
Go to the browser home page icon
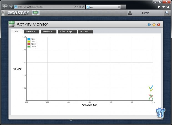[159, 7]
